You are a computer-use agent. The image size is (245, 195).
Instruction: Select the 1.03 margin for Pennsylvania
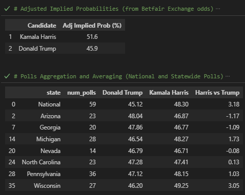coord(234,174)
